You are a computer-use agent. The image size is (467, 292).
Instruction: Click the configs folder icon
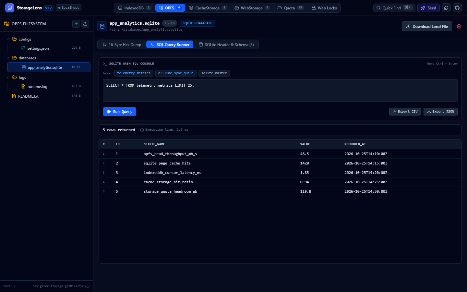[14, 39]
